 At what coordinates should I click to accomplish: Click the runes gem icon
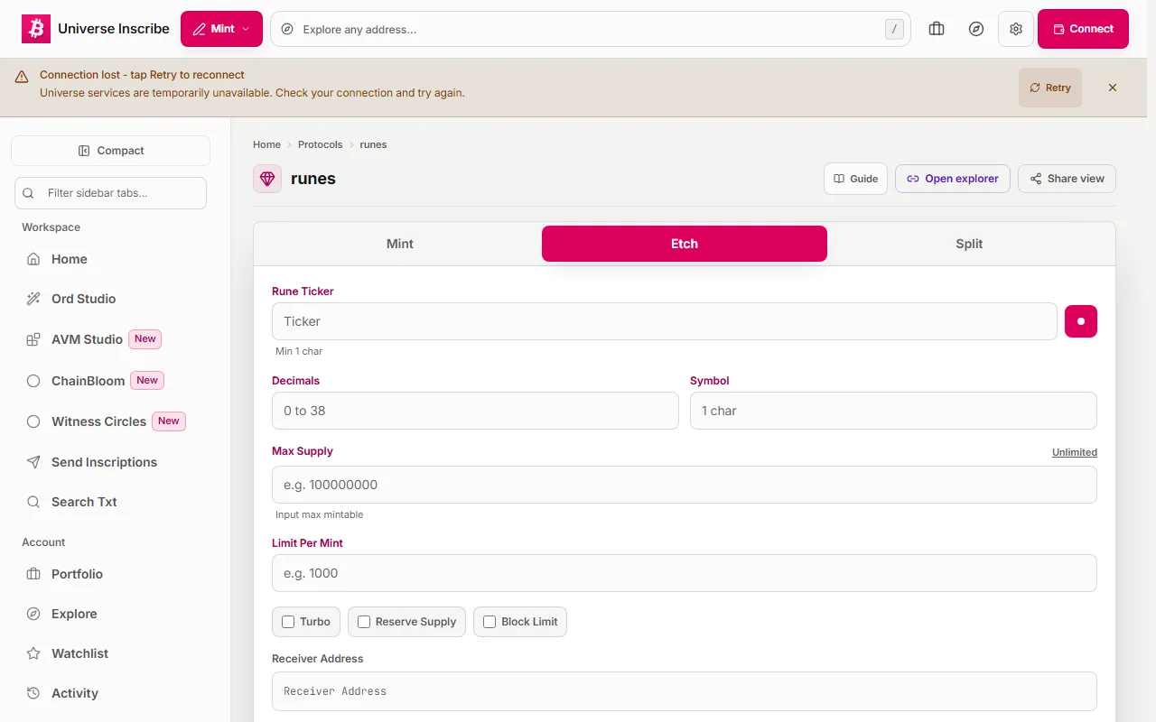(x=267, y=179)
